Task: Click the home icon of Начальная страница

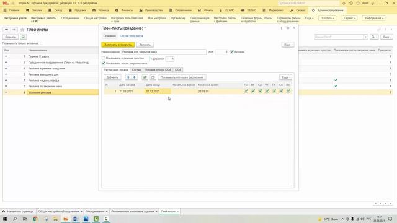Action: coord(4,211)
